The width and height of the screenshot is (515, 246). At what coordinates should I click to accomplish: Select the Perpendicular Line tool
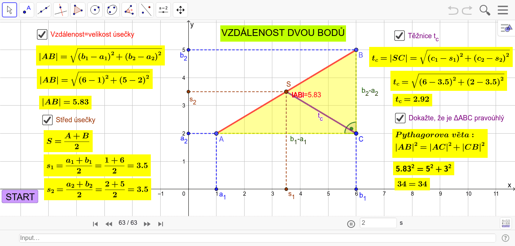pos(61,10)
